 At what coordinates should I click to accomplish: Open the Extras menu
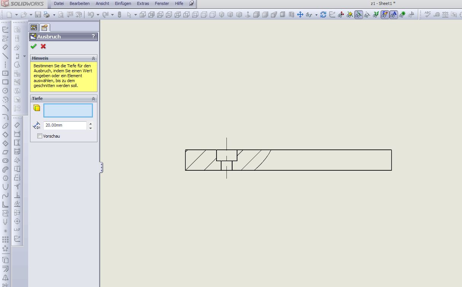pos(143,3)
